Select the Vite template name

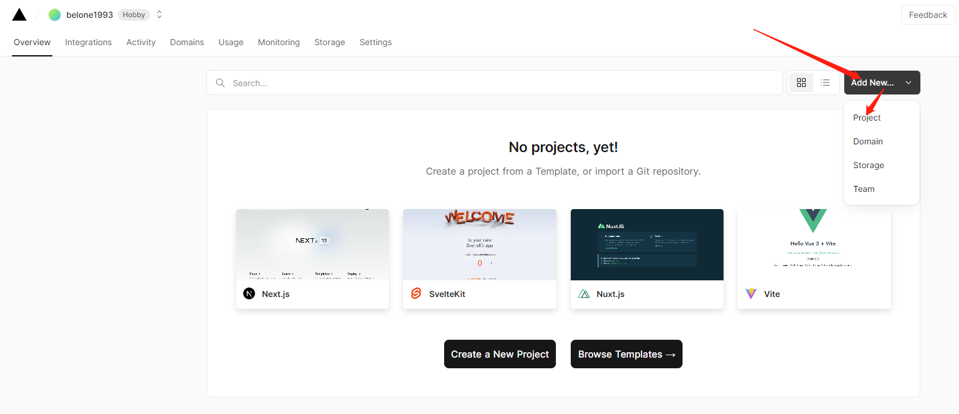[x=772, y=294]
